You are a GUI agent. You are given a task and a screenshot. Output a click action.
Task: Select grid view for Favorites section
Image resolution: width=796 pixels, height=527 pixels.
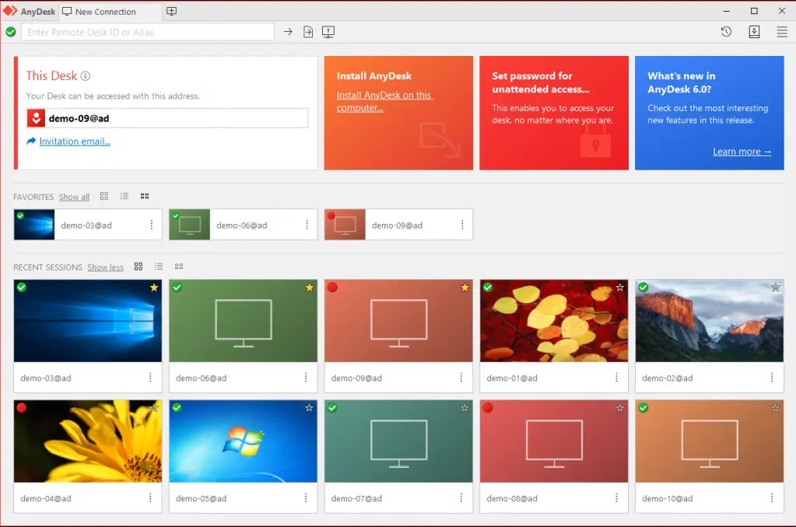(104, 196)
